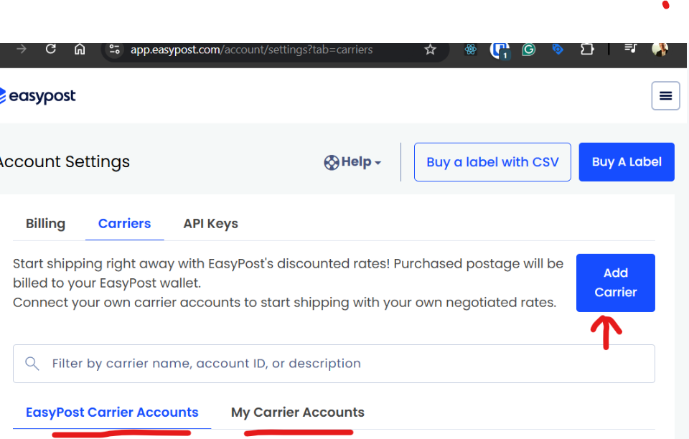Reload the current page

coord(50,49)
